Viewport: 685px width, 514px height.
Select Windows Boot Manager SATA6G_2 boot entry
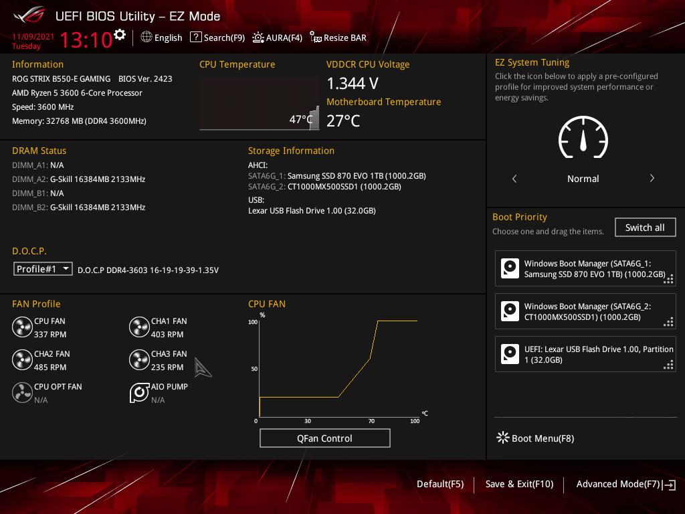[585, 311]
